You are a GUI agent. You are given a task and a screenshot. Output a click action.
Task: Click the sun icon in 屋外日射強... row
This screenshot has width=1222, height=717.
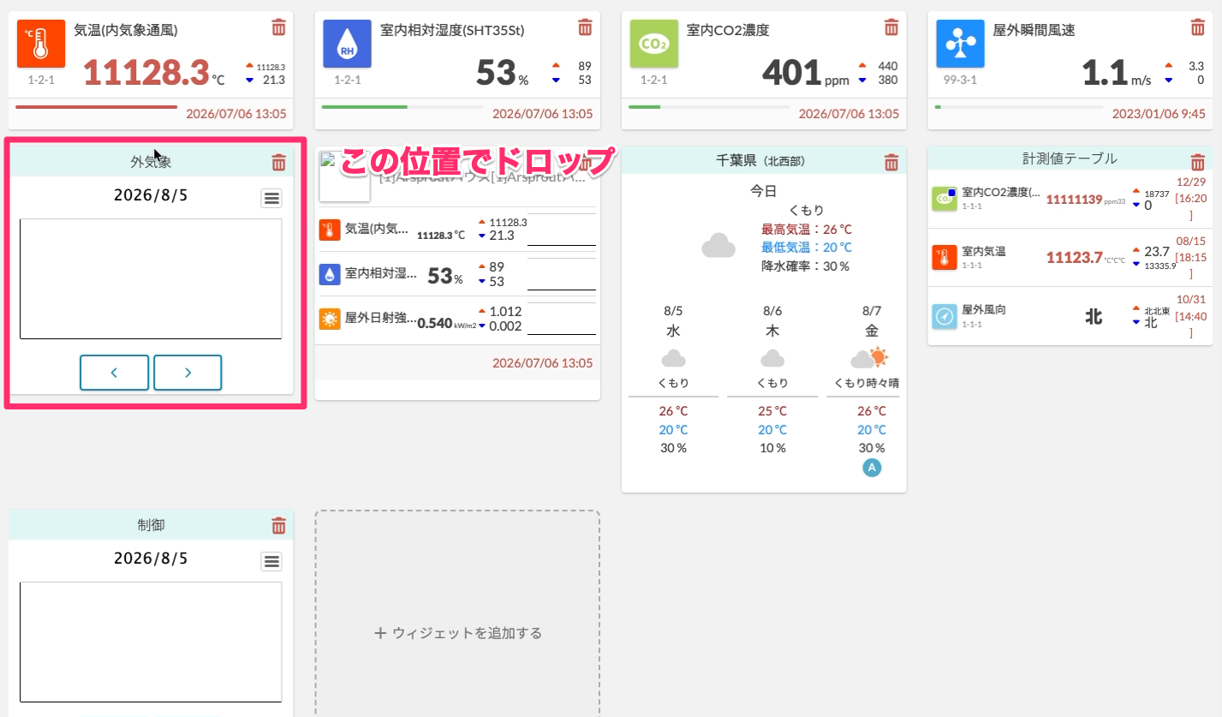click(x=330, y=320)
